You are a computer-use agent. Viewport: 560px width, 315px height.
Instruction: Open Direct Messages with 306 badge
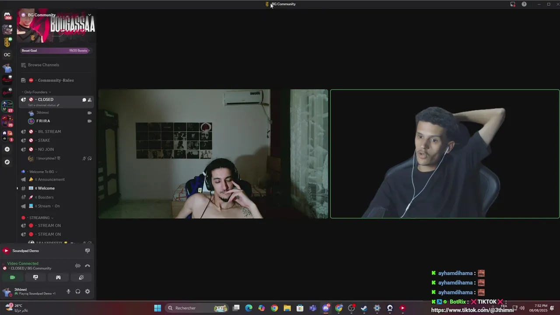click(7, 16)
